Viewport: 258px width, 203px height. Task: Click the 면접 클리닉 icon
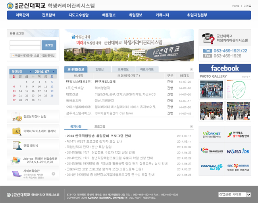click(16, 146)
